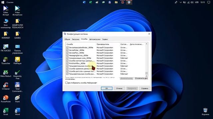The image size is (213, 119).
Task: Select the KOMPYUTER TOZALAGICH folder icon
Action: [x=18, y=23]
